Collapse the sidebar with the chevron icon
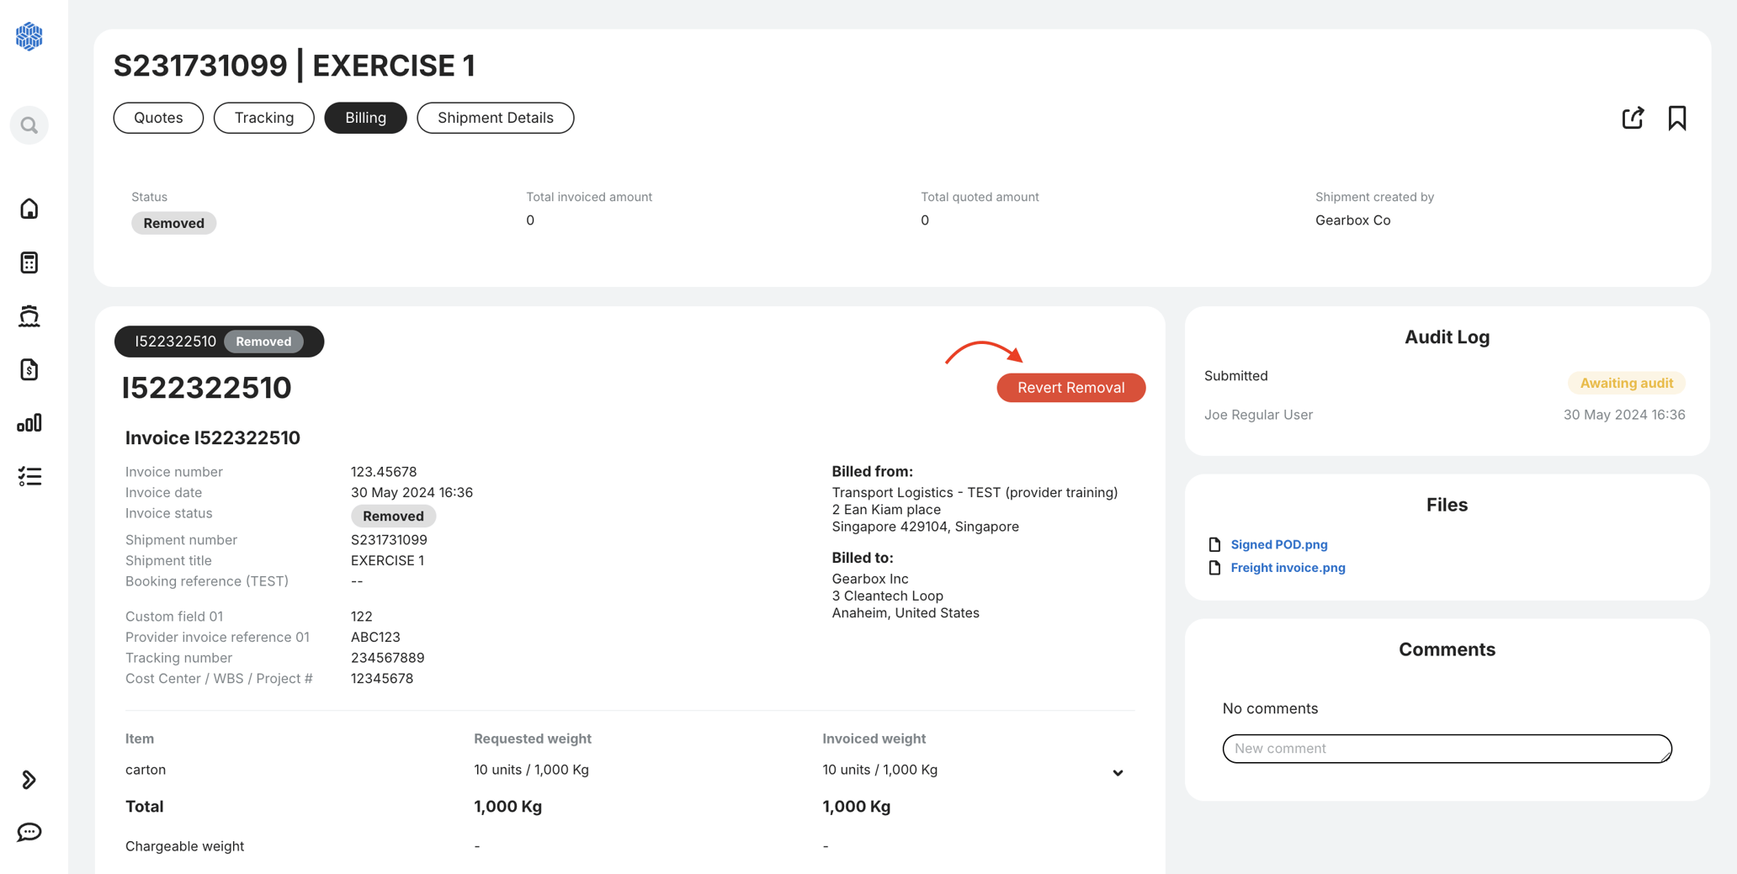This screenshot has height=874, width=1737. 29,780
